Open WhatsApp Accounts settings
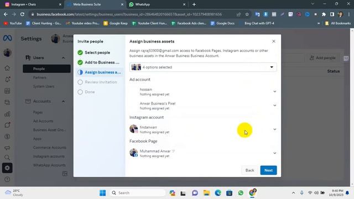This screenshot has height=199, width=354. [x=49, y=165]
